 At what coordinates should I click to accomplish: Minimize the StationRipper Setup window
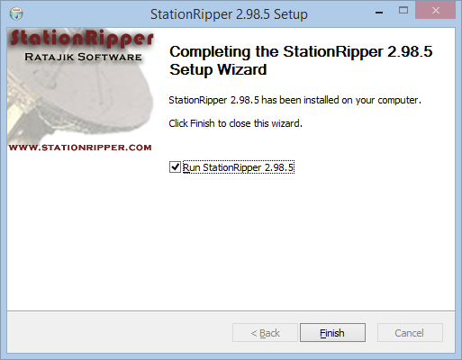click(x=379, y=13)
